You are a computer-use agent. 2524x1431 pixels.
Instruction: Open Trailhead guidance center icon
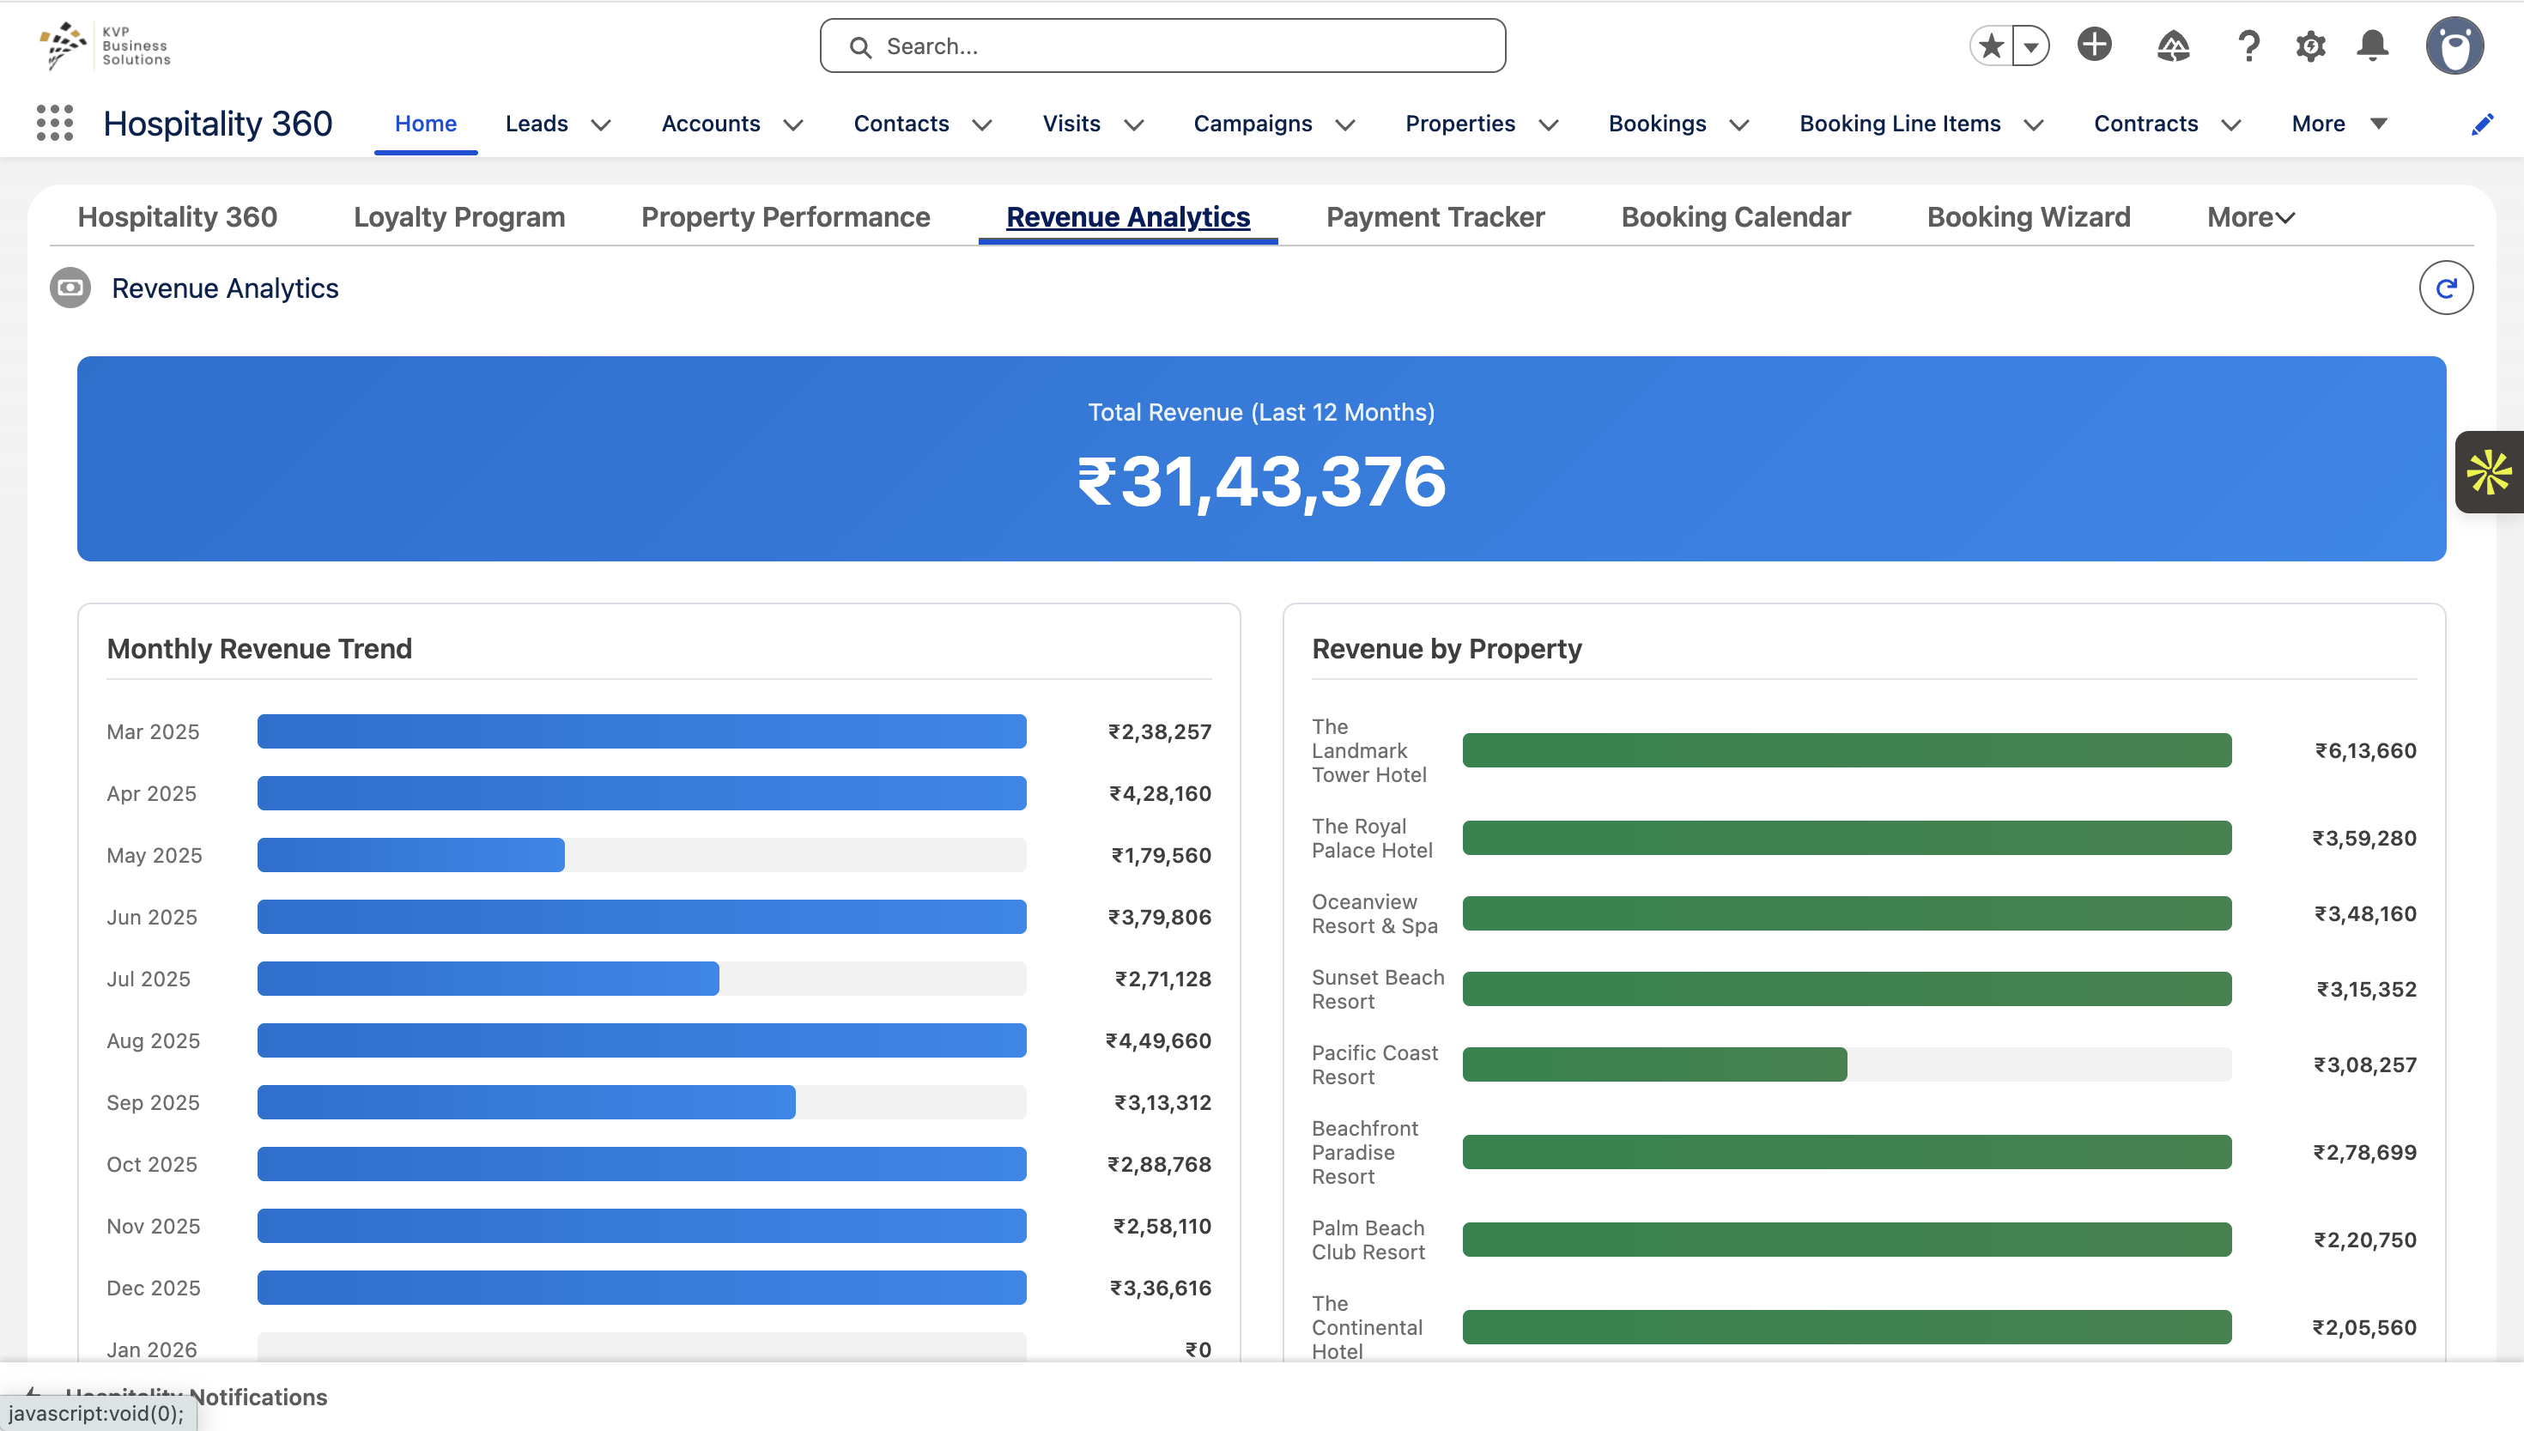coord(2173,46)
